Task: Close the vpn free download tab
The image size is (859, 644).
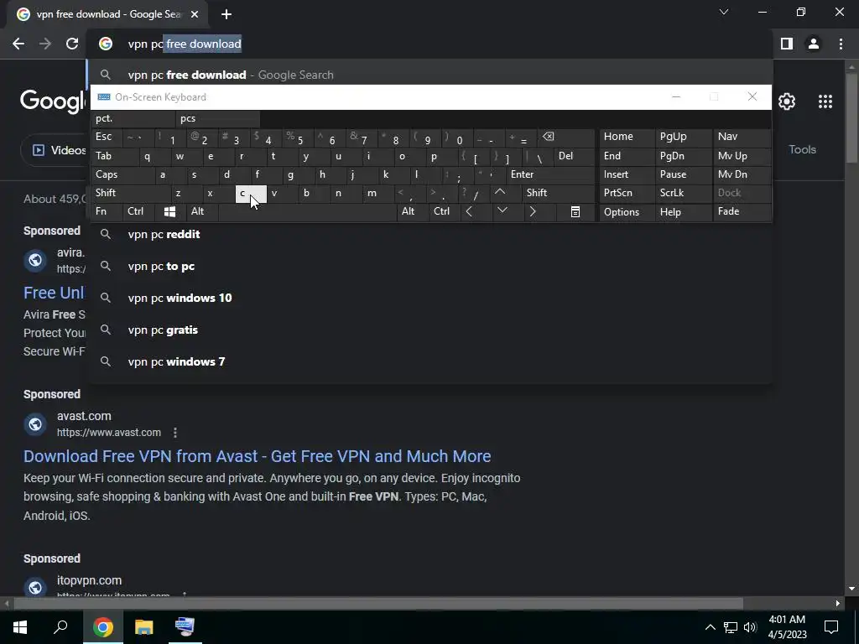Action: pyautogui.click(x=195, y=14)
